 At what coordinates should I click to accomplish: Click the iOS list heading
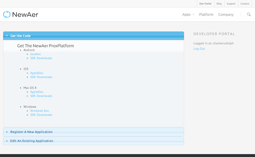tap(26, 69)
